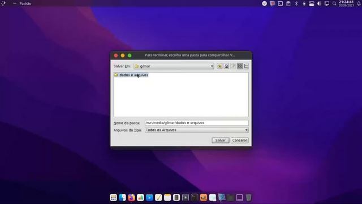Launch Firefox from the dock
This screenshot has width=362, height=204.
[131, 198]
